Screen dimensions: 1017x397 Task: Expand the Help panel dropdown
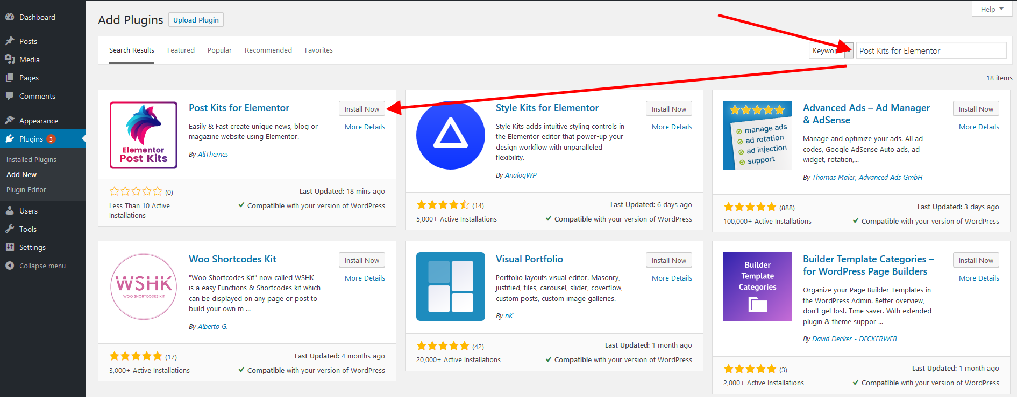[992, 9]
